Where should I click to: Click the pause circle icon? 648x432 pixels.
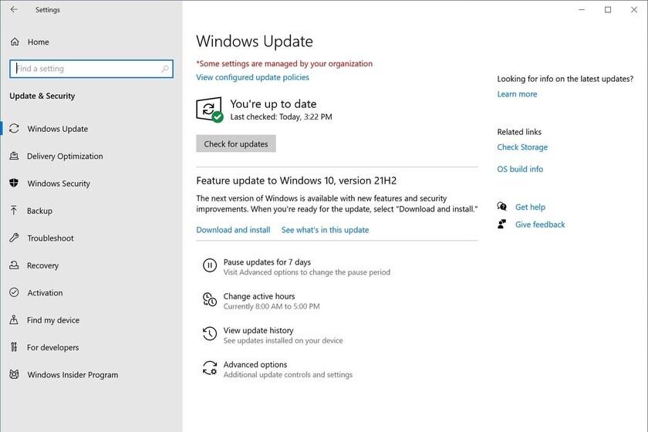210,265
